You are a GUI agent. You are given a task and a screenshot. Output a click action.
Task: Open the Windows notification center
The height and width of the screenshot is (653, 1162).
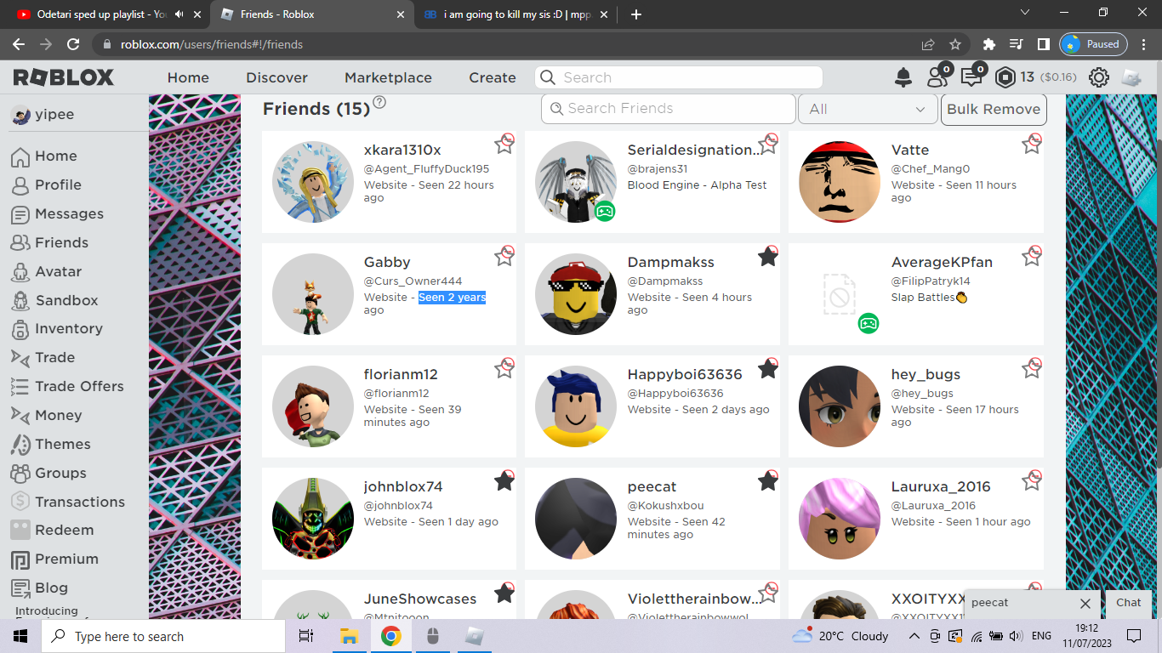tap(1134, 636)
